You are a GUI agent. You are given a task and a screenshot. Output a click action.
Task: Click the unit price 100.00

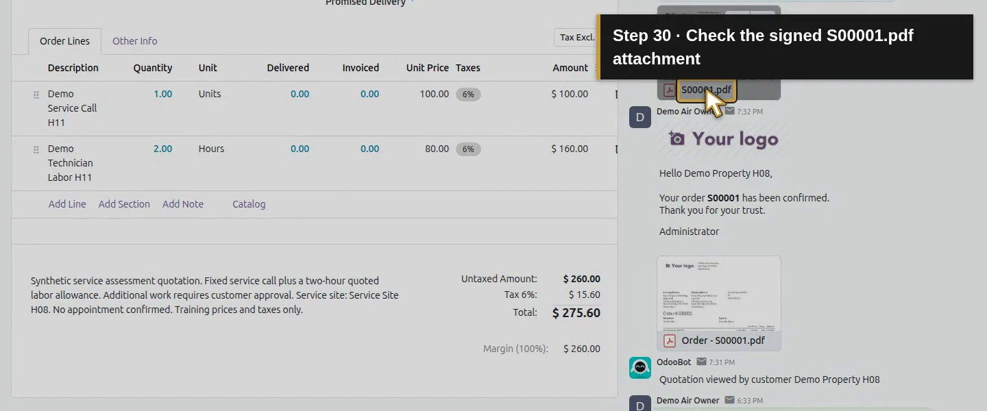pos(435,95)
